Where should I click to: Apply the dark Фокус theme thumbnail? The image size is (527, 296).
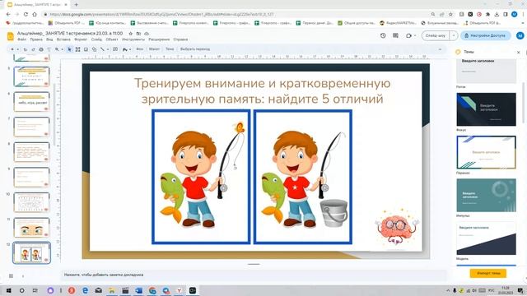pos(486,109)
